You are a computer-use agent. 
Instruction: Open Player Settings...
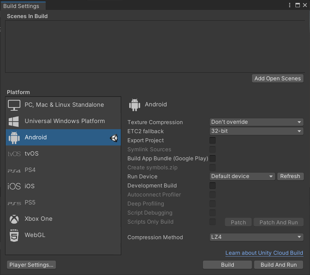[32, 265]
